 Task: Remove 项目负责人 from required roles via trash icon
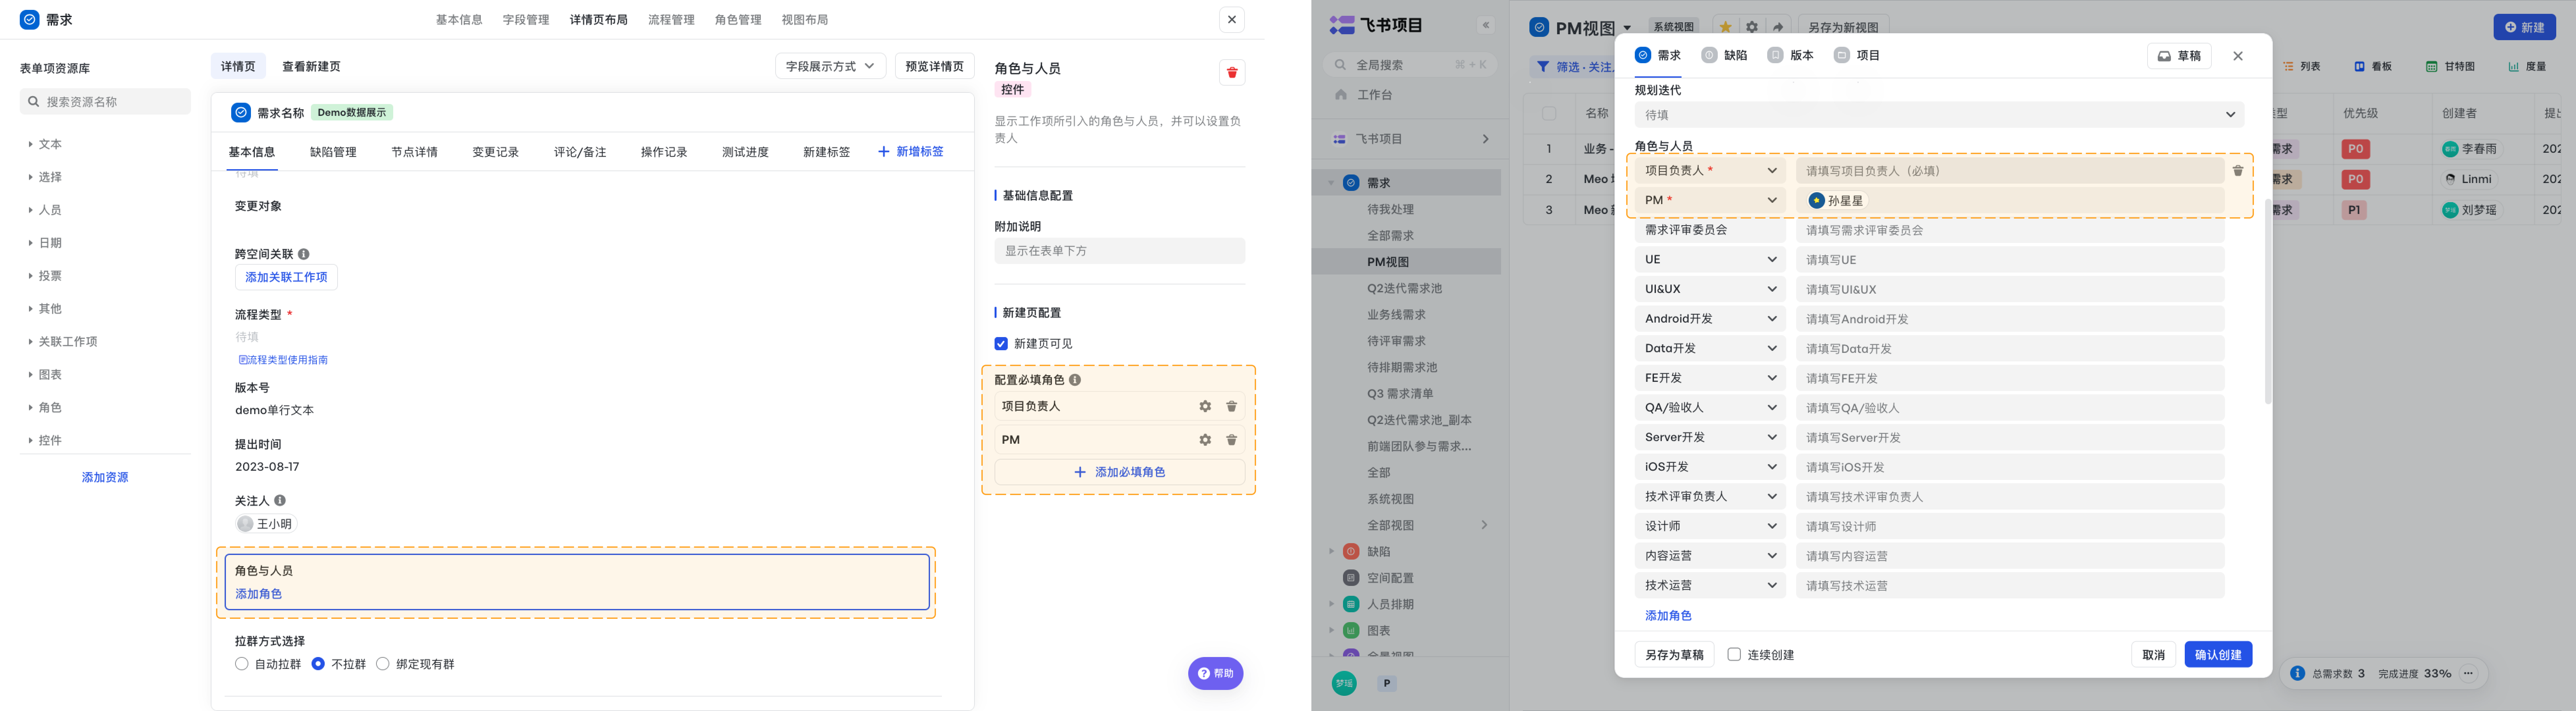1232,406
